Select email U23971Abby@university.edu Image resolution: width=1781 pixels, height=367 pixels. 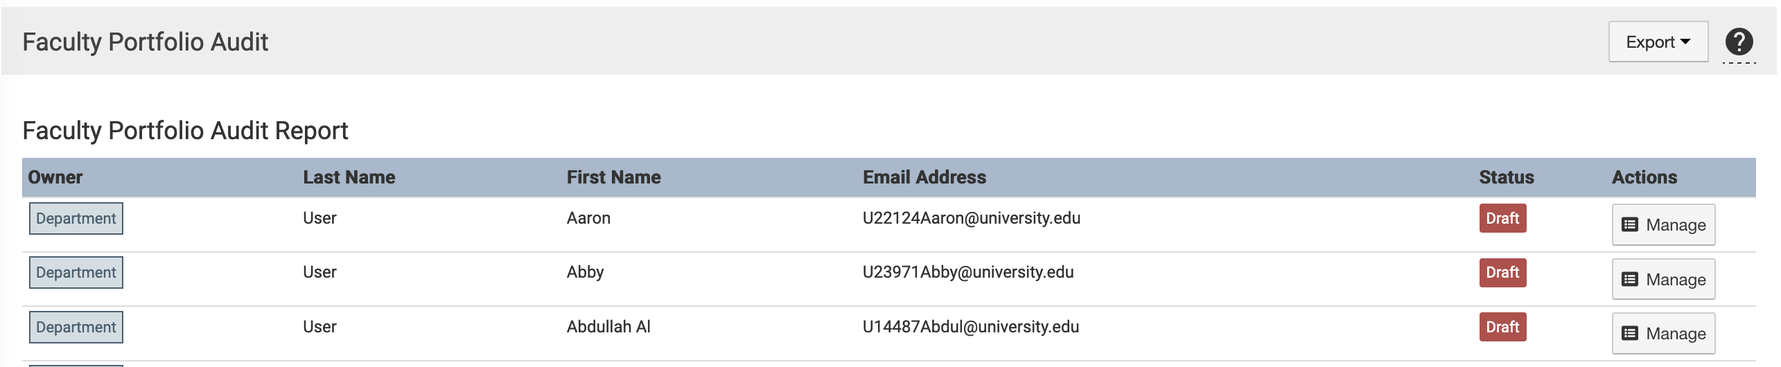pos(967,273)
